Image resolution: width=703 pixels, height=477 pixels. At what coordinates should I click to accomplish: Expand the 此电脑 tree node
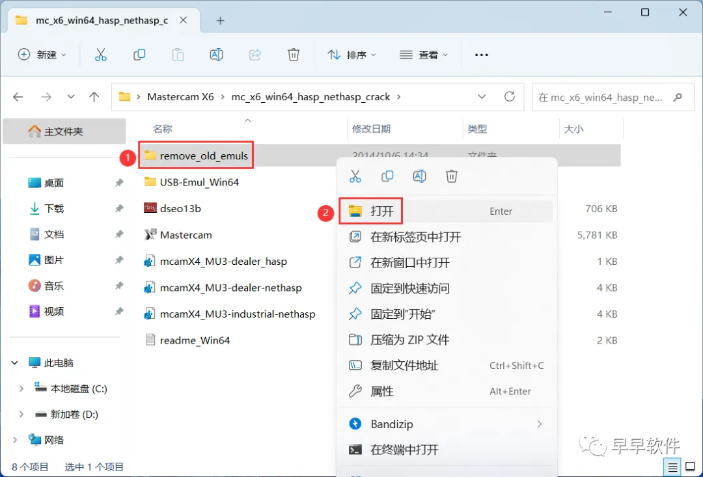click(15, 362)
